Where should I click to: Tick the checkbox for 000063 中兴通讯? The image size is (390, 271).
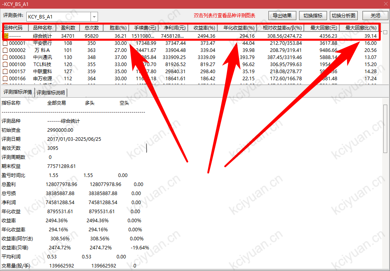6,57
